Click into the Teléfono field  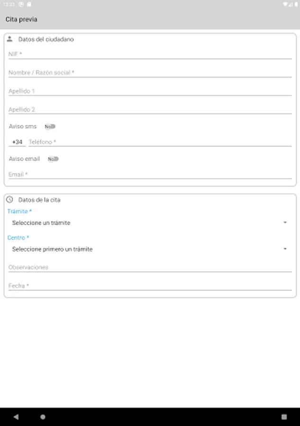(x=159, y=142)
